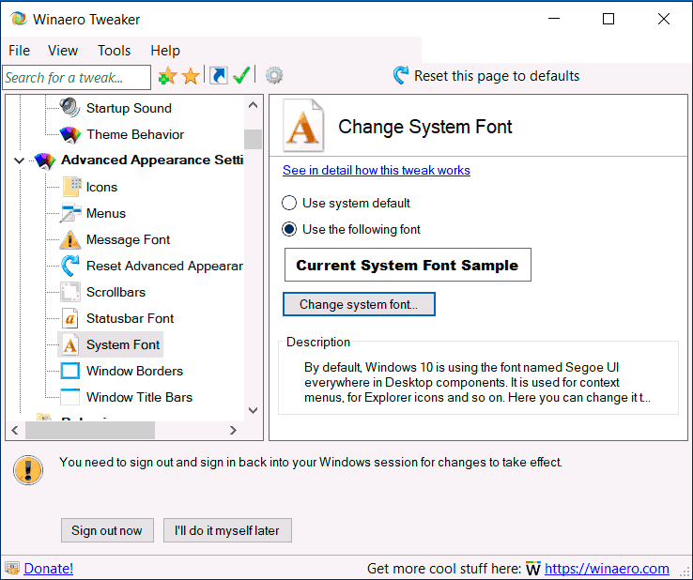Click the create shortcut arrow icon
Screen dimensions: 693x580
[219, 75]
